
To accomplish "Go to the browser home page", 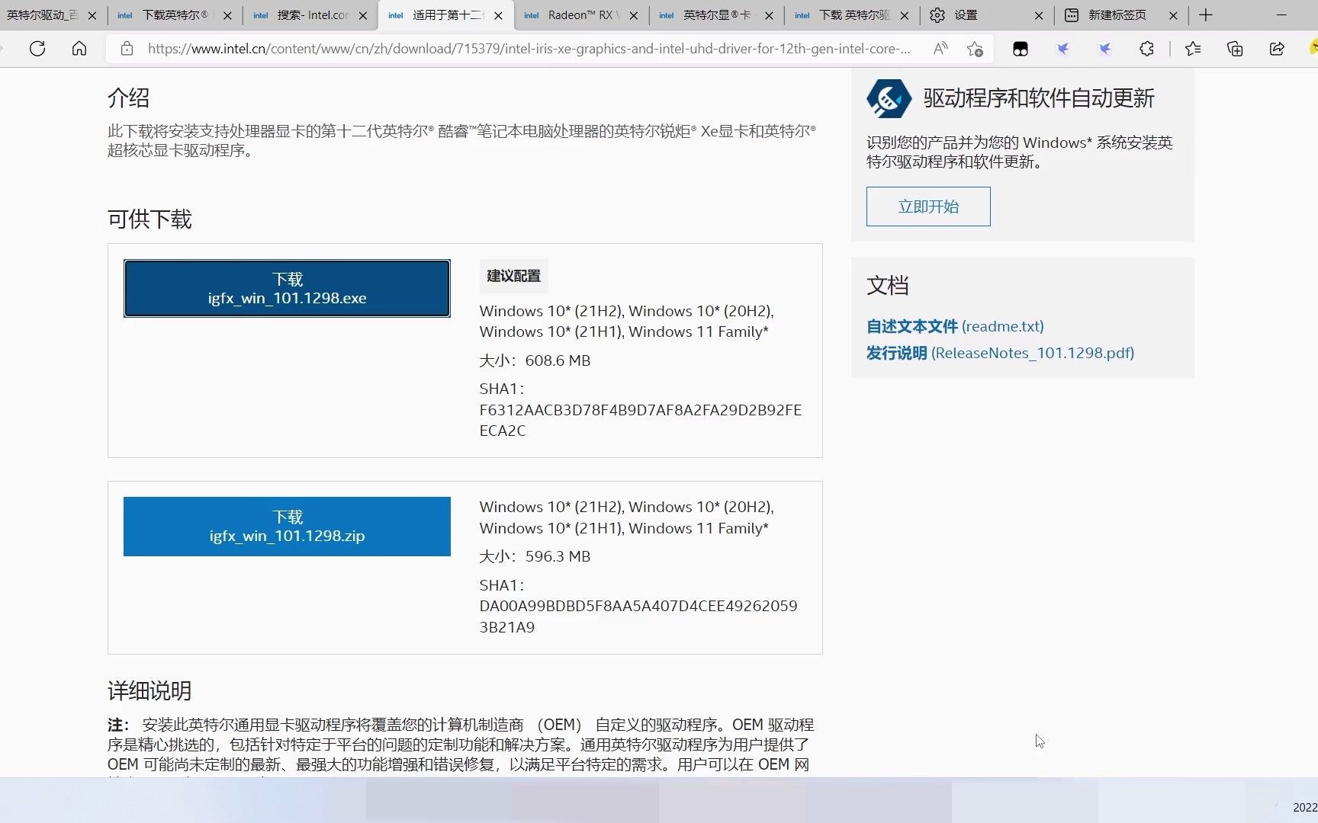I will click(x=79, y=49).
